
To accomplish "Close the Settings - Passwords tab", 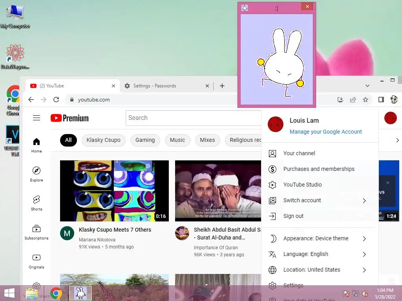I will point(207,86).
